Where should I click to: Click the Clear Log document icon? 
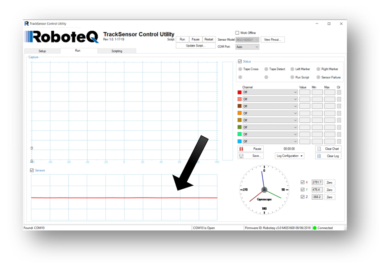(x=319, y=156)
